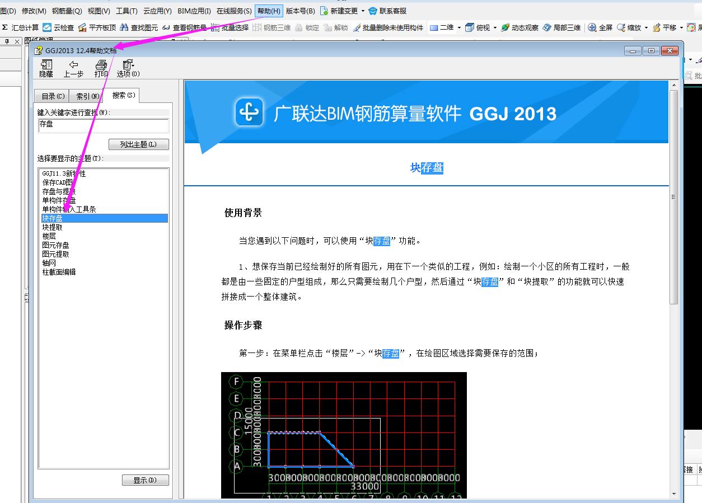Screen dimensions: 702x503
Task: Click 平齐板顶 toolbar tool
Action: click(x=97, y=27)
